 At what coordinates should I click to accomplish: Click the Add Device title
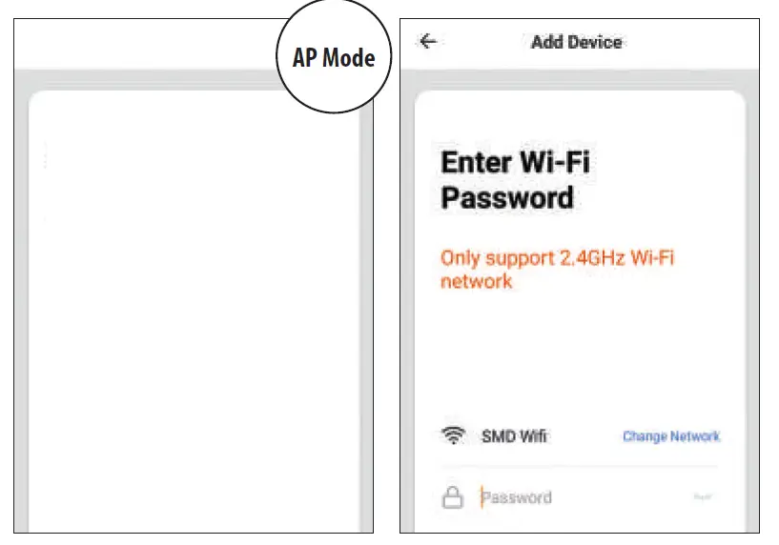click(576, 42)
